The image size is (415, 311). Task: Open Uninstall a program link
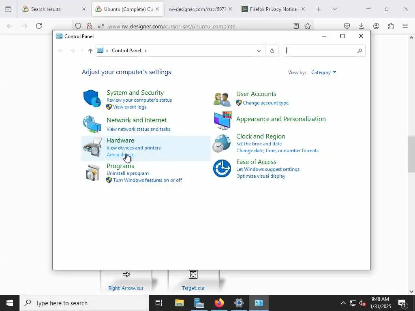[x=128, y=173]
